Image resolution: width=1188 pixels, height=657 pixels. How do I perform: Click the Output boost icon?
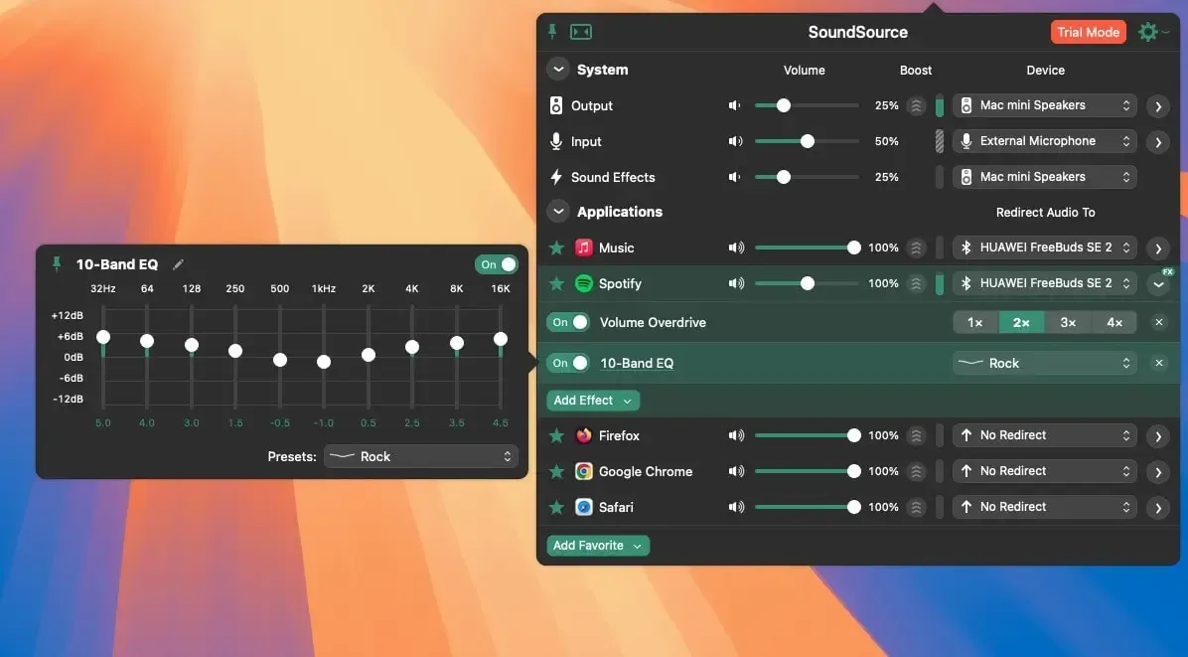click(916, 105)
